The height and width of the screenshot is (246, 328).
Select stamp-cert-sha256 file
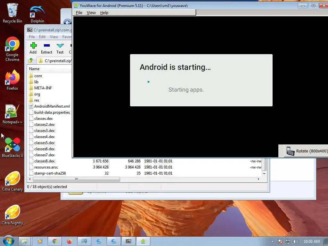(x=50, y=173)
